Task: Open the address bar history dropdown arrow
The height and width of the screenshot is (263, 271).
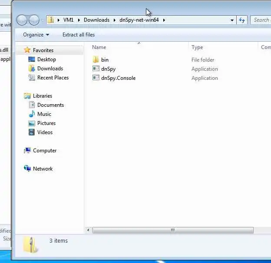Action: [232, 20]
